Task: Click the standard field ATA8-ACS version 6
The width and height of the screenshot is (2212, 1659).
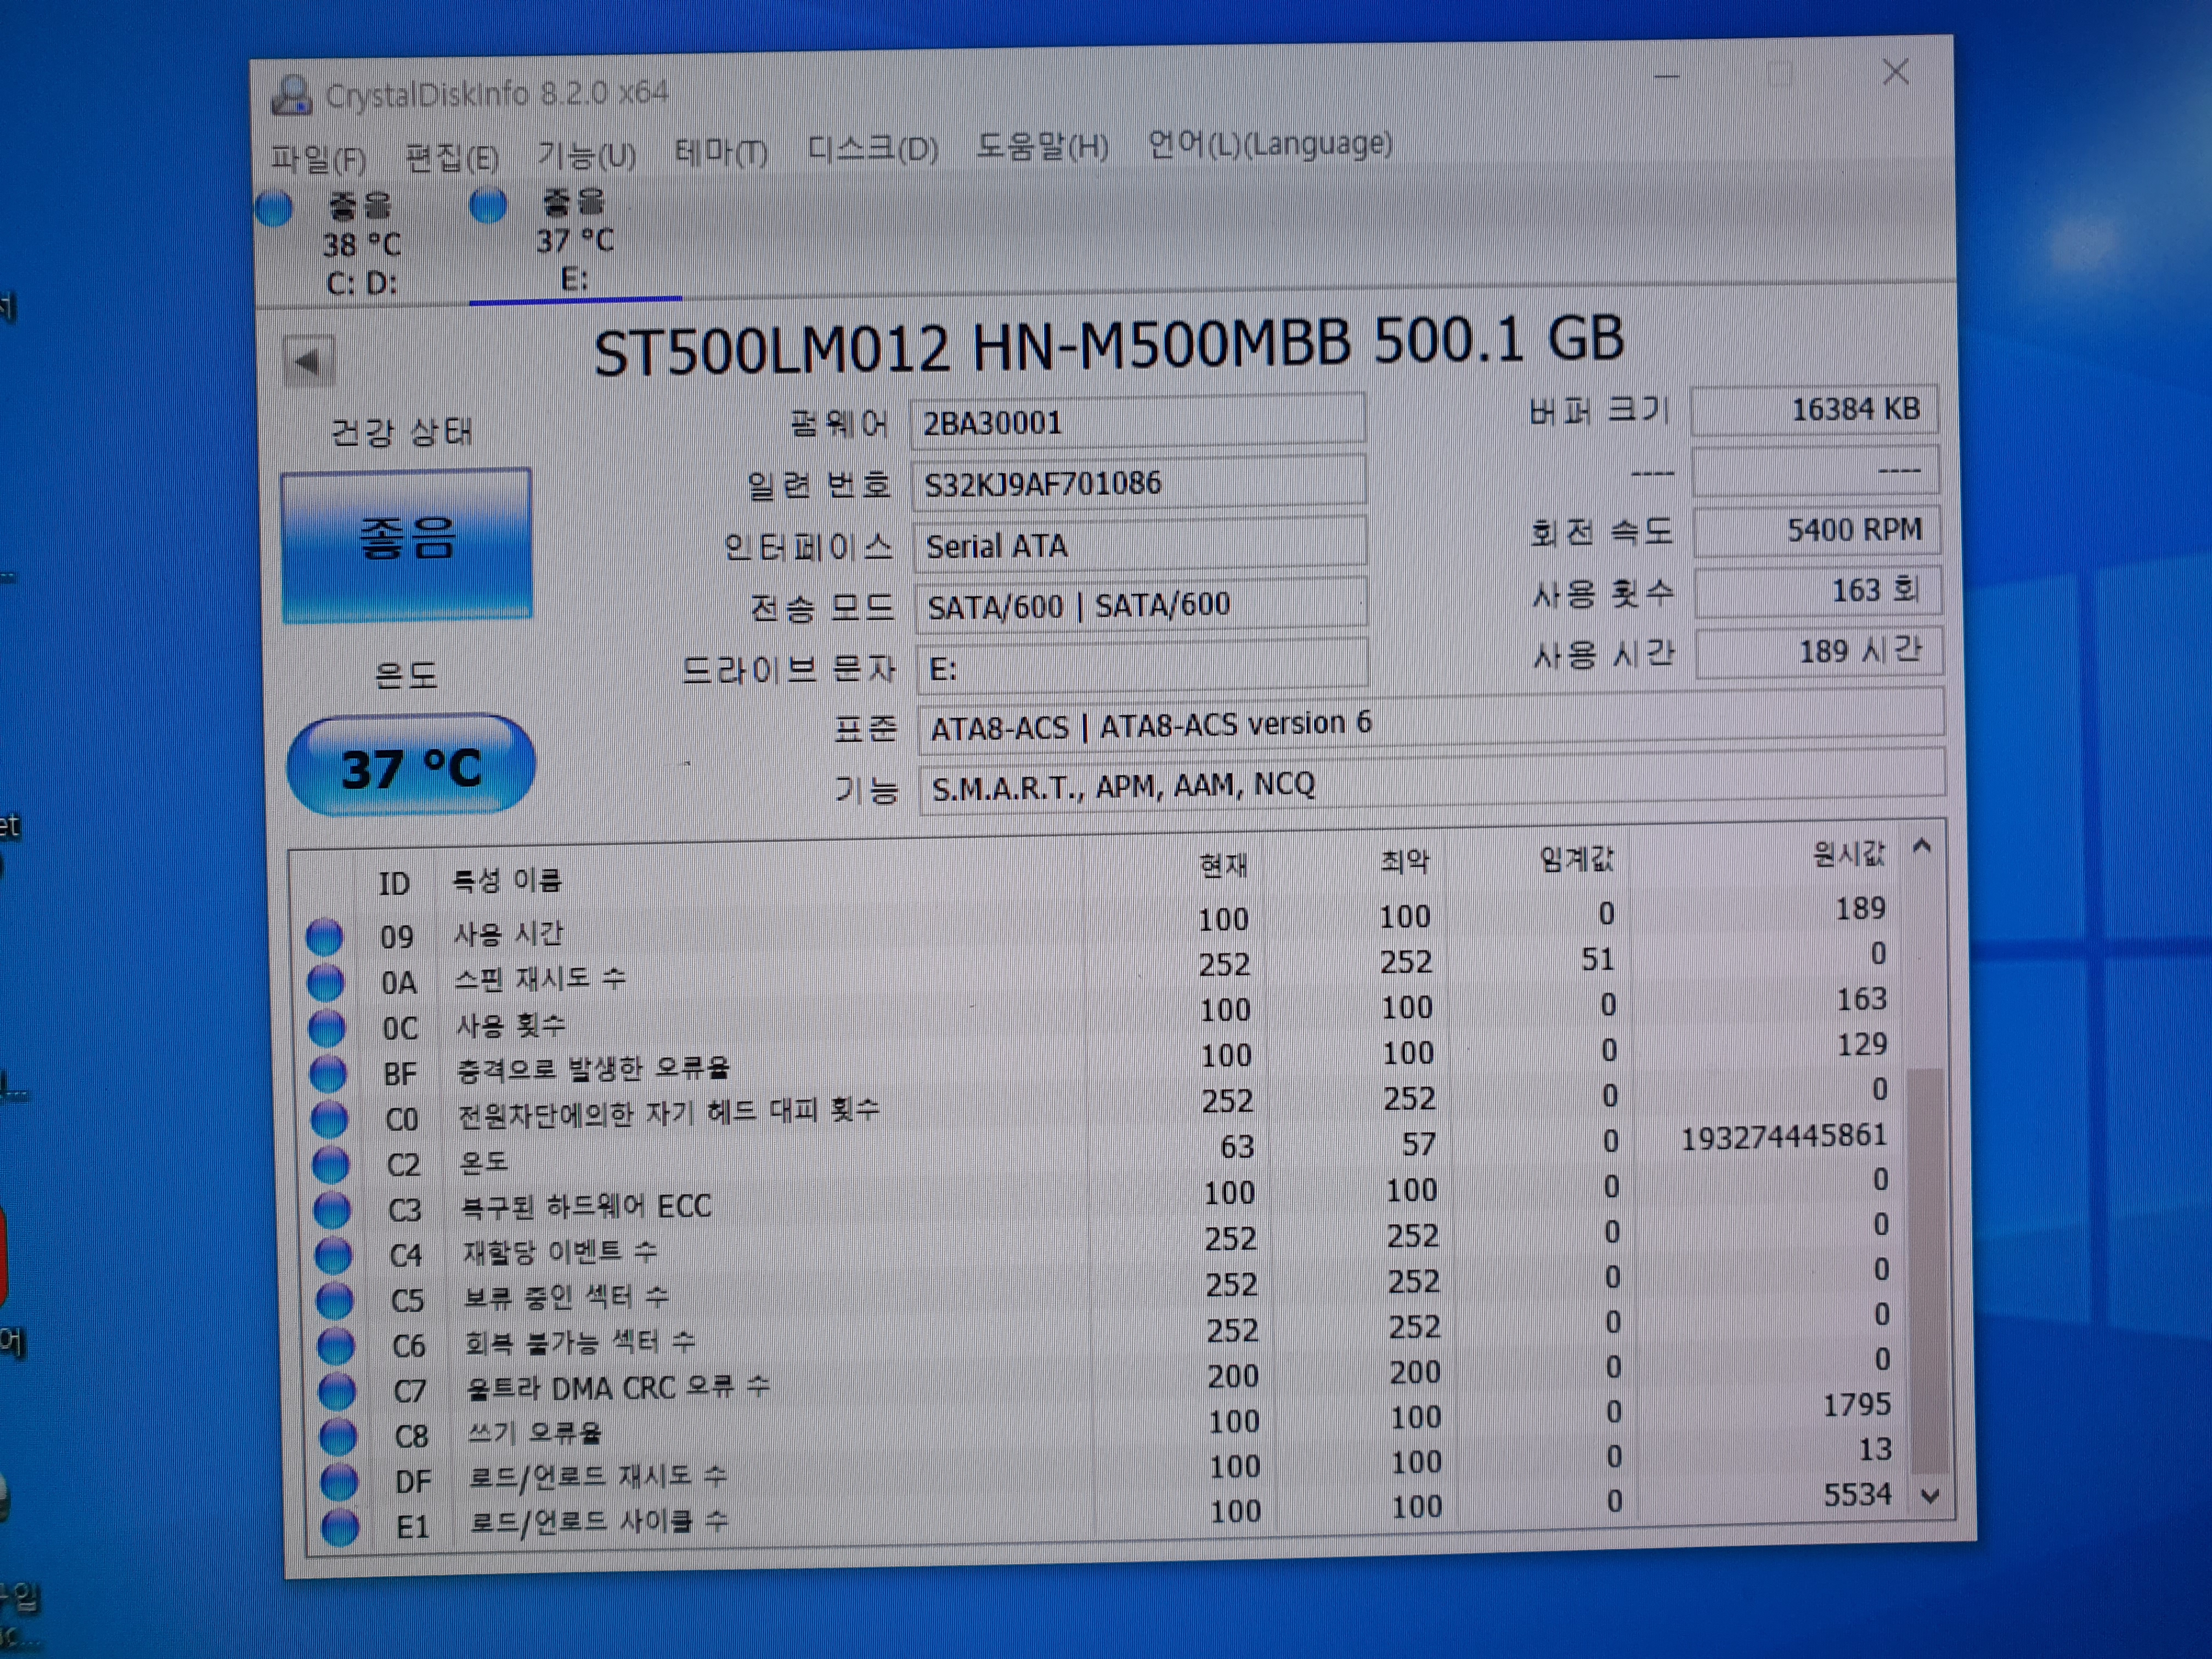Action: coord(1431,722)
